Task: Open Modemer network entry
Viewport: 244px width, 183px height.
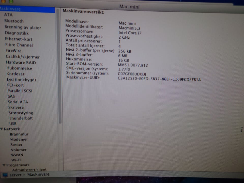Action: click(19, 140)
